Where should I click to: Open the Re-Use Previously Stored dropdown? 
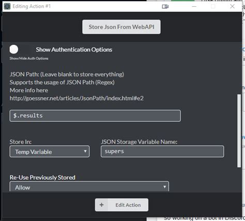click(x=89, y=186)
